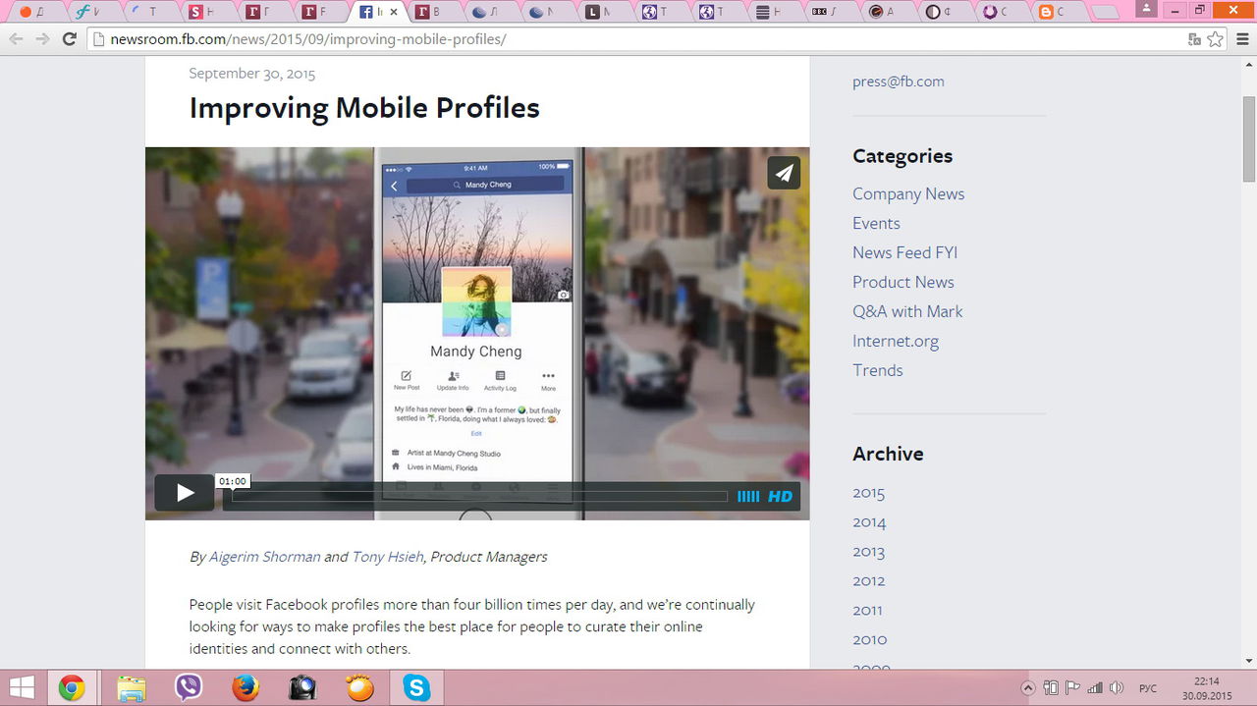This screenshot has height=706, width=1257.
Task: Open the orange bubble app in the taskbar
Action: pos(359,688)
